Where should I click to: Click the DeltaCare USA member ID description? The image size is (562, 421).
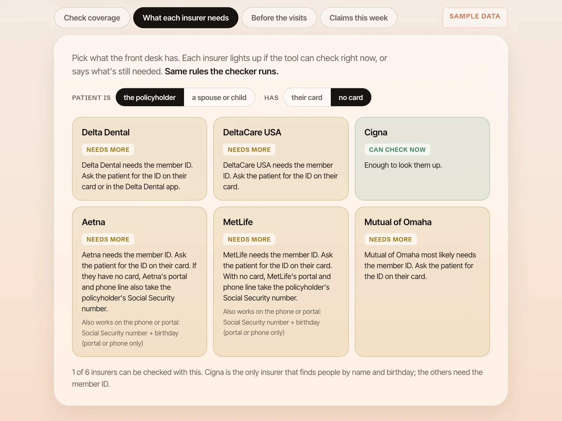pos(280,176)
